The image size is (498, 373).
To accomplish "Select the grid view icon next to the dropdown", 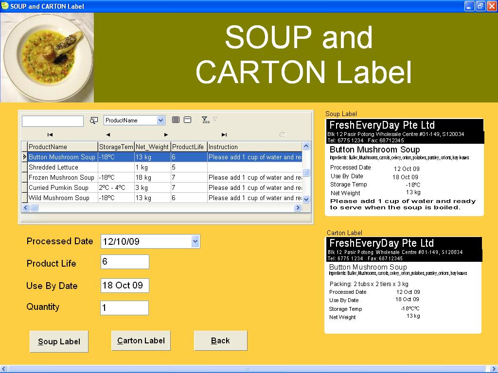I will pos(176,119).
